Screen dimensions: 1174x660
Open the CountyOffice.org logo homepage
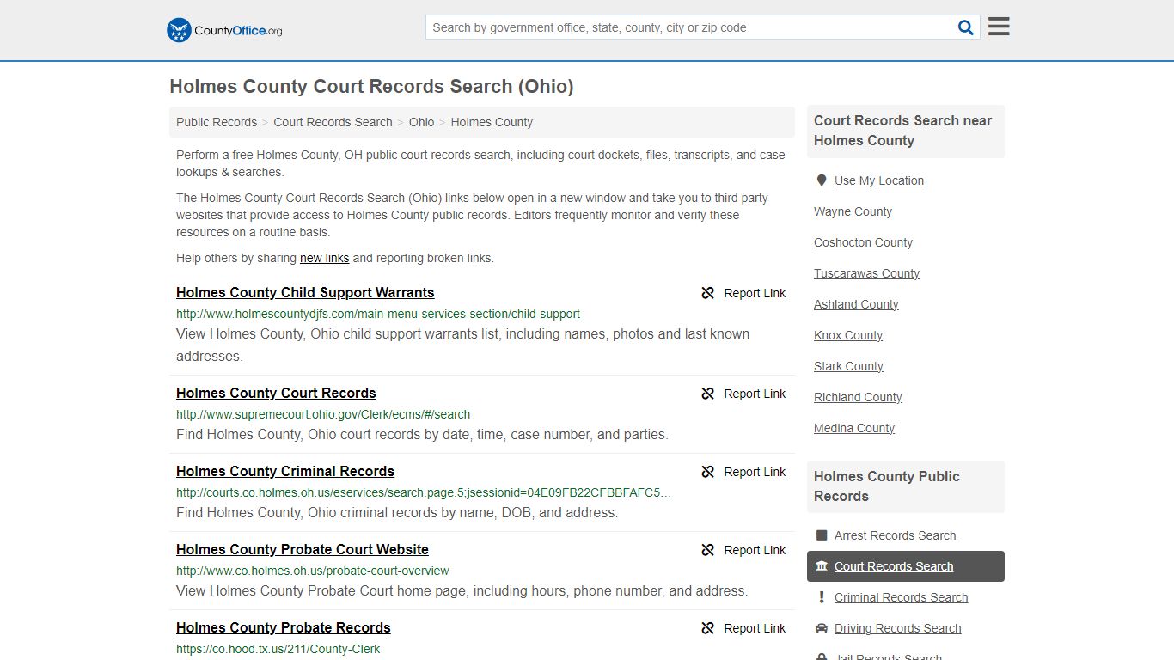click(x=224, y=30)
